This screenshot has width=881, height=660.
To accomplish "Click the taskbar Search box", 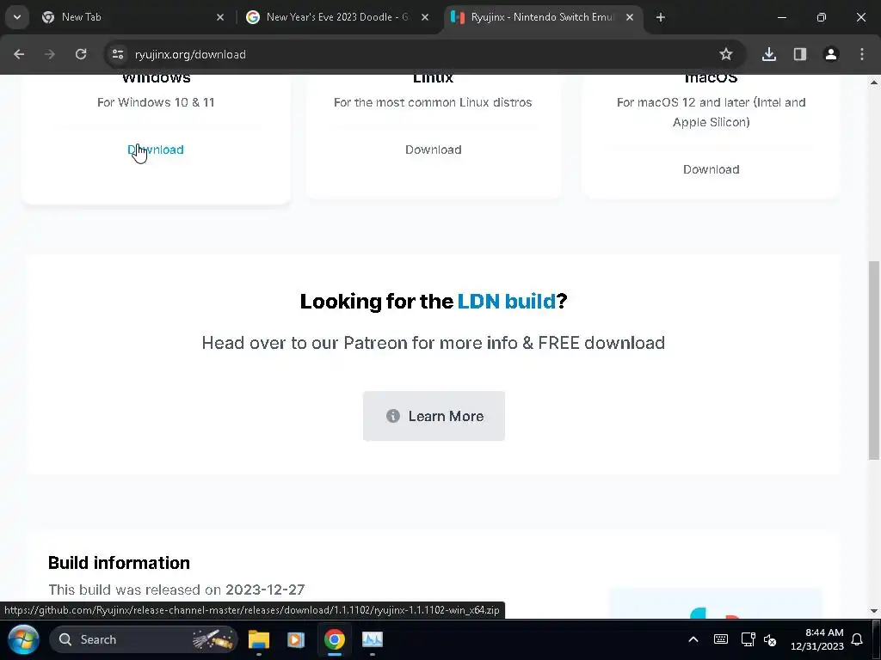I will point(144,639).
